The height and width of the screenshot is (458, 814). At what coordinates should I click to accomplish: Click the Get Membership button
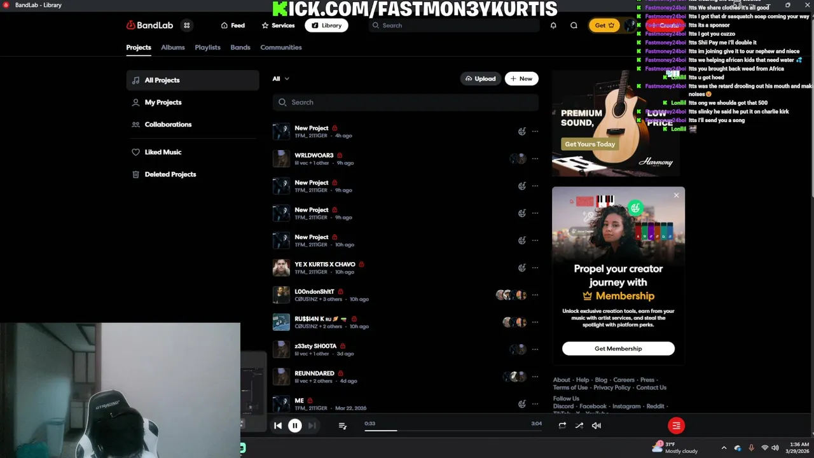coord(618,349)
